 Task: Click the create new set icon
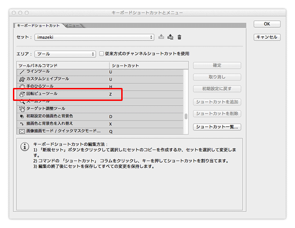(x=170, y=37)
